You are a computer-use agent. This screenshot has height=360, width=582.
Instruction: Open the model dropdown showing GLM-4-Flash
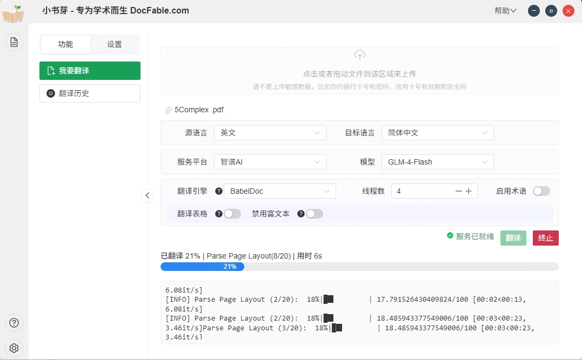[x=437, y=162]
